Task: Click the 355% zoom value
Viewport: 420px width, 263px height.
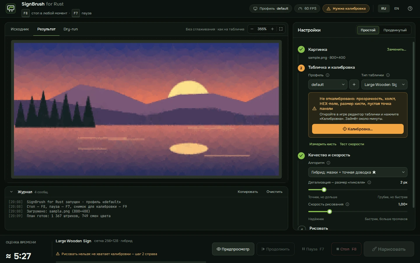Action: 262,29
